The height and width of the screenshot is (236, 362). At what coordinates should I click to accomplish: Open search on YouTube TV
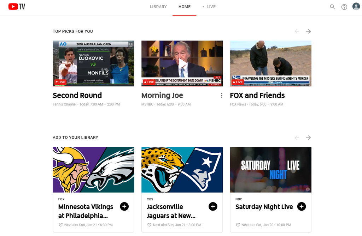(332, 7)
